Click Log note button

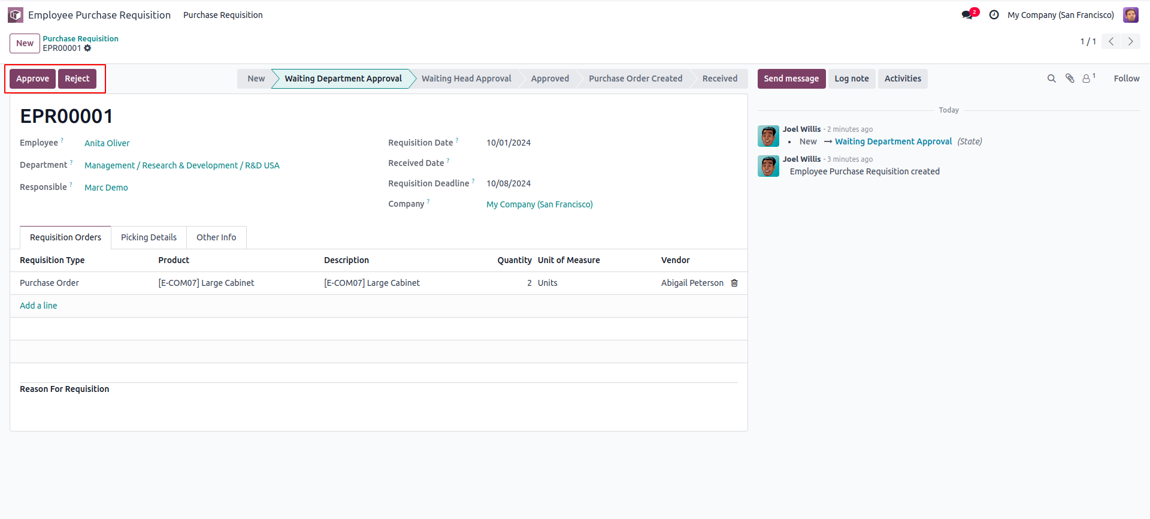click(851, 79)
